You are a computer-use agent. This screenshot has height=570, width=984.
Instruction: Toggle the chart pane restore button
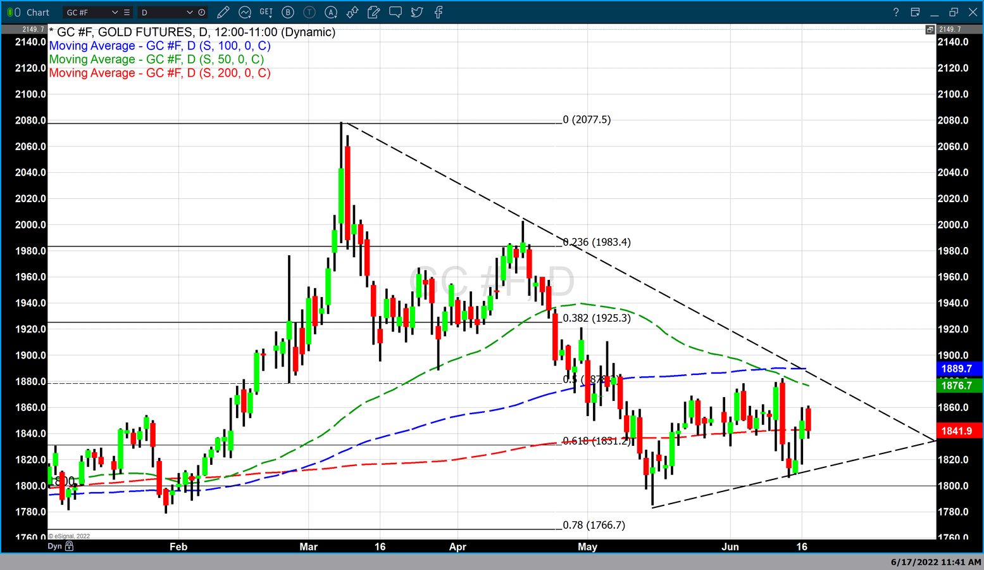pos(930,30)
